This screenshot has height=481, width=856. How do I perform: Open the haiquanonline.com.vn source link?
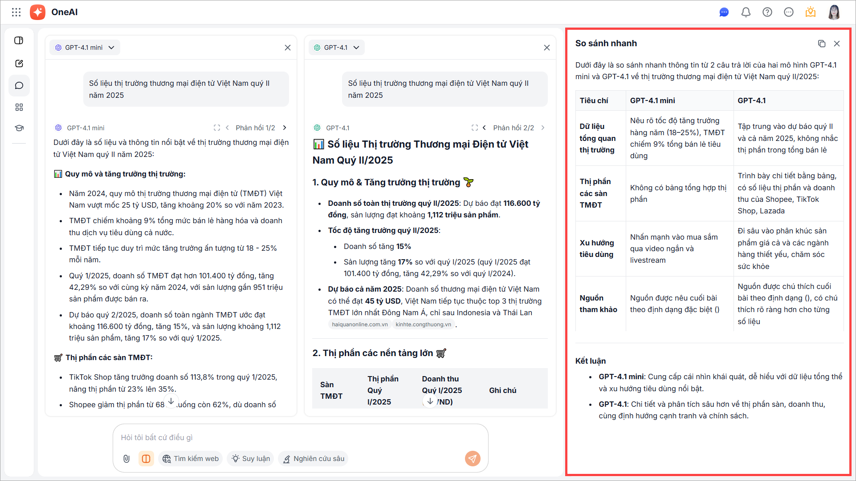coord(359,325)
